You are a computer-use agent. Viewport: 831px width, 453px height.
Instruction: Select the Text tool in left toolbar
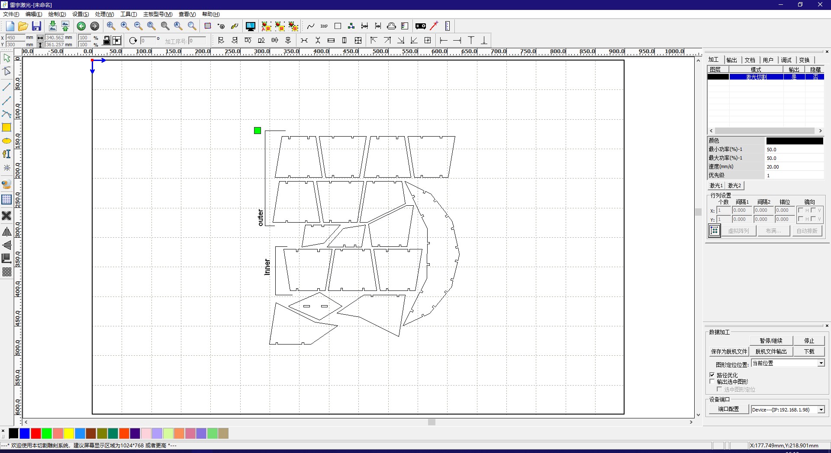click(6, 154)
